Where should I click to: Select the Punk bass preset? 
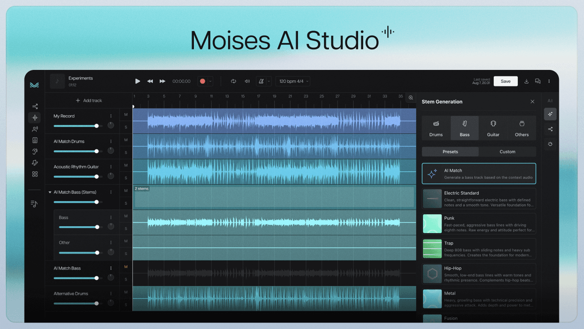(479, 224)
